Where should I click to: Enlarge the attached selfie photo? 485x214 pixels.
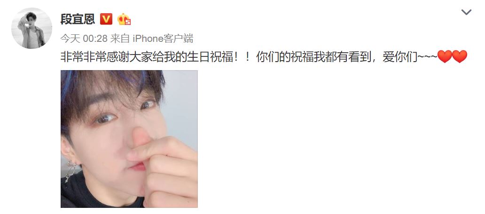(x=129, y=139)
